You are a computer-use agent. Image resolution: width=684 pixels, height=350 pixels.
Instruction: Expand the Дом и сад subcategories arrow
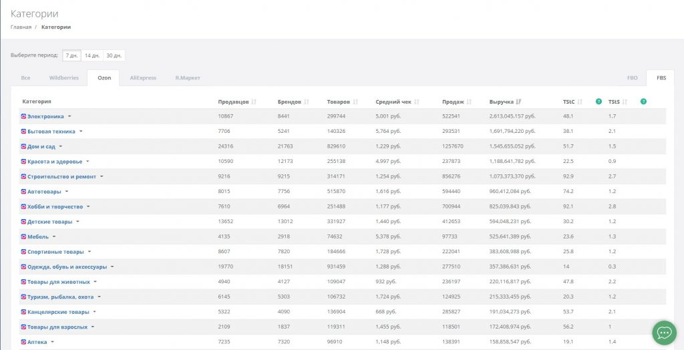point(61,146)
